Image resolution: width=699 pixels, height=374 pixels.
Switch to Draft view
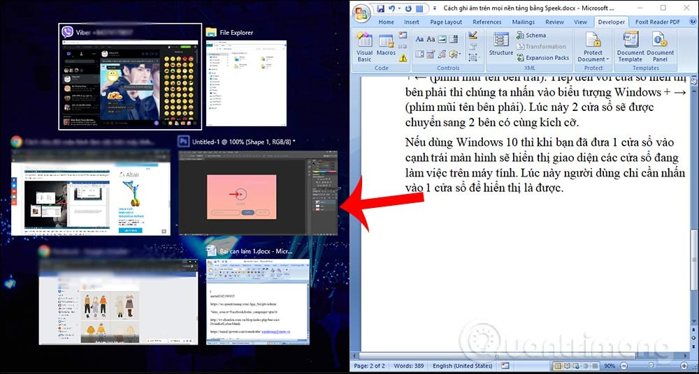[x=595, y=366]
